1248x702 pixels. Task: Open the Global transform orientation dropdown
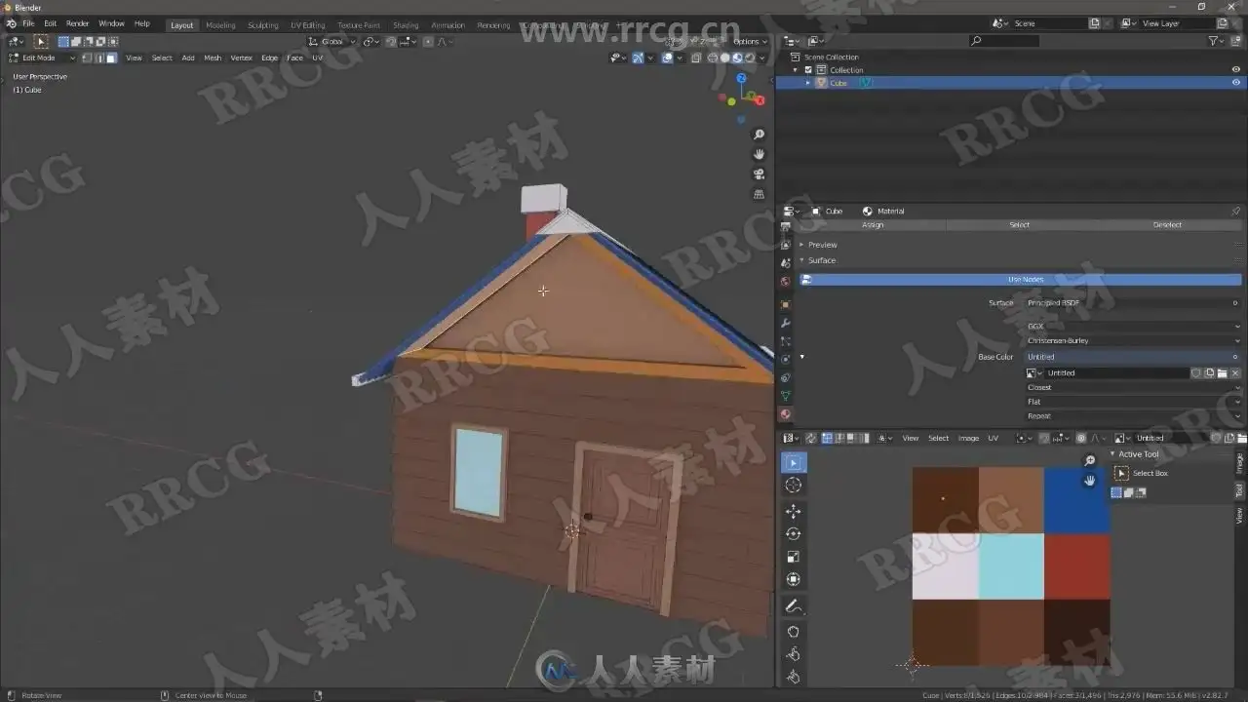coord(331,42)
